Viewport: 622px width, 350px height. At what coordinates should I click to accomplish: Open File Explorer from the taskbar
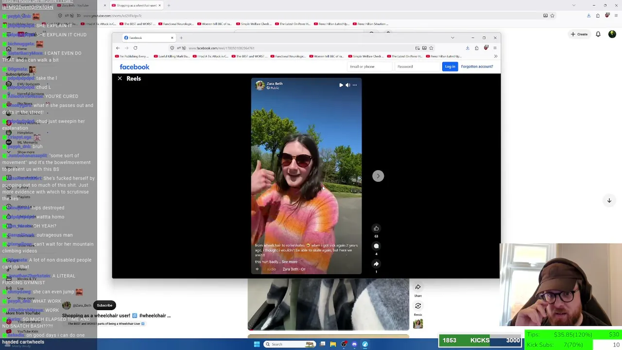(x=333, y=344)
